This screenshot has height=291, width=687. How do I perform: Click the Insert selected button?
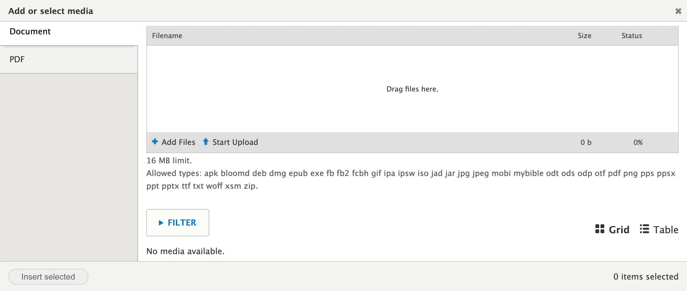tap(48, 277)
